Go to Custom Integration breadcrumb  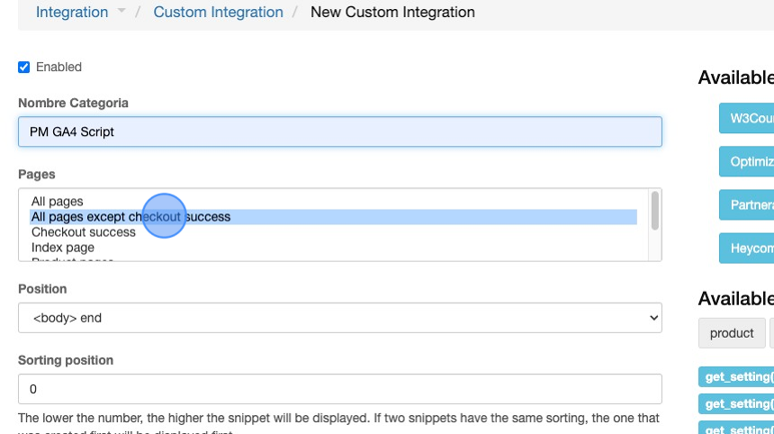[x=218, y=13]
